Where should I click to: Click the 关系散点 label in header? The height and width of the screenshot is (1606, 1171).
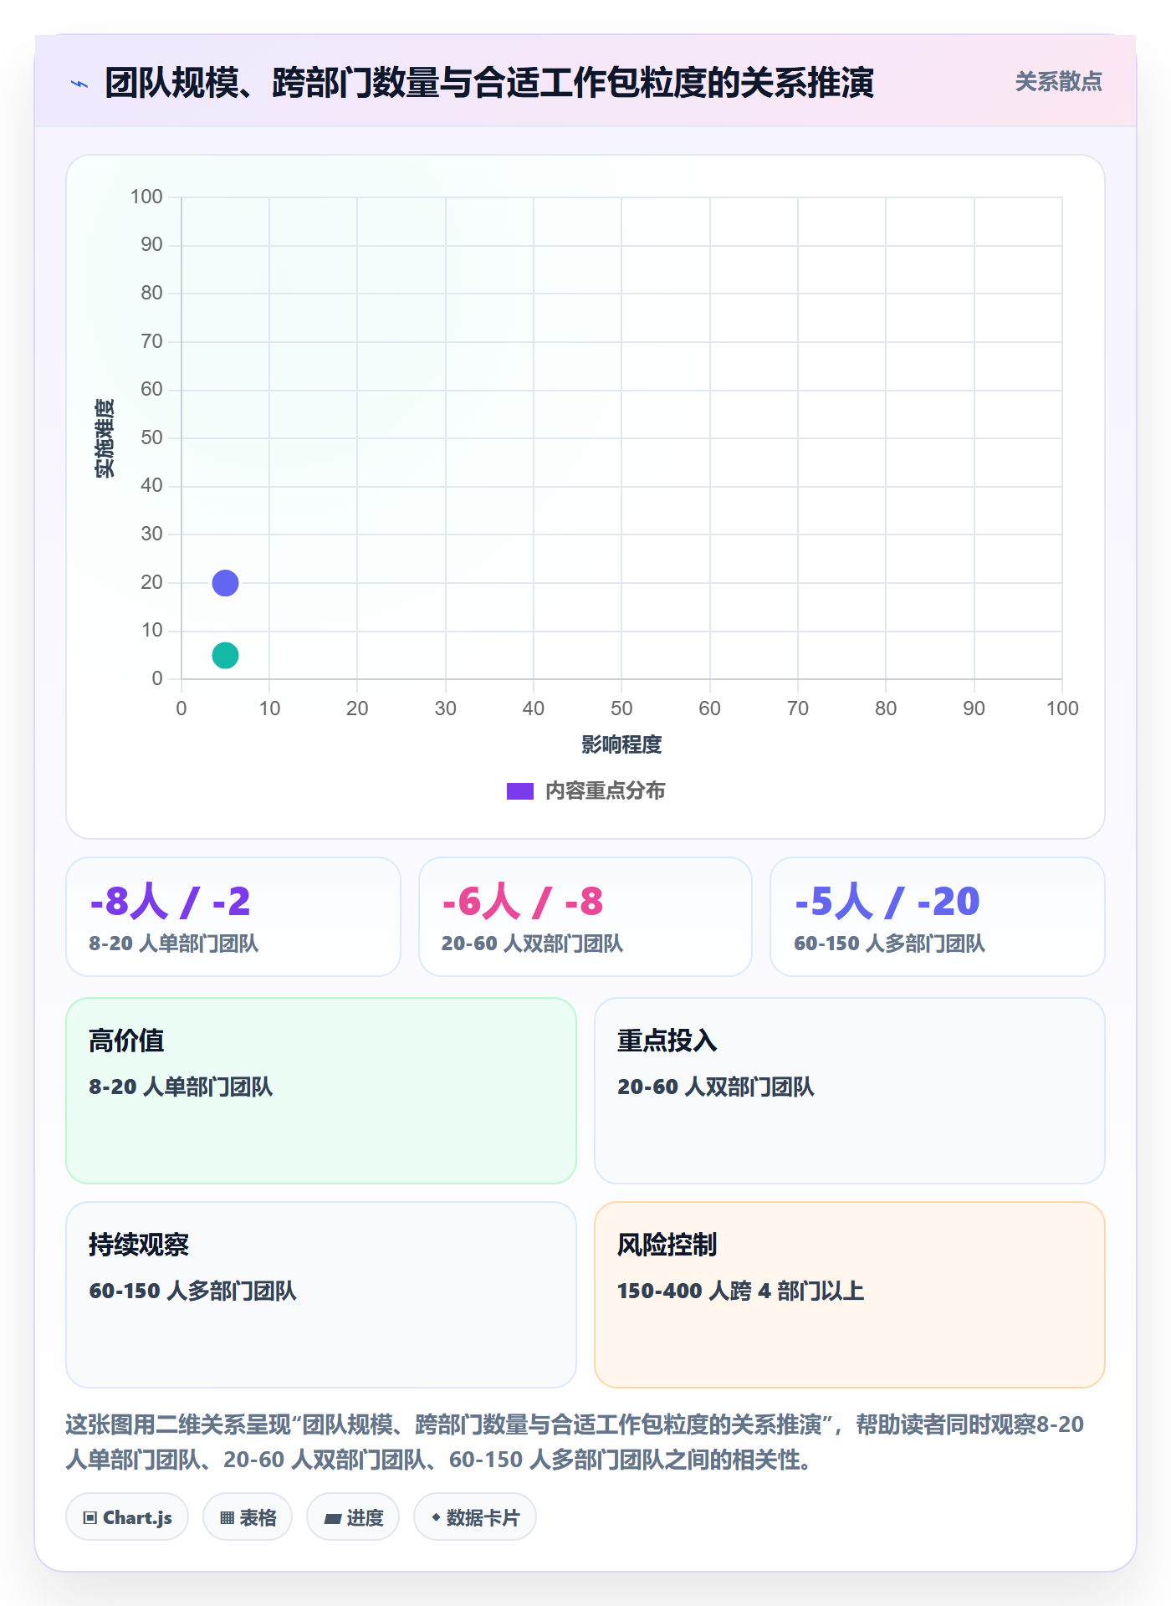(1058, 82)
